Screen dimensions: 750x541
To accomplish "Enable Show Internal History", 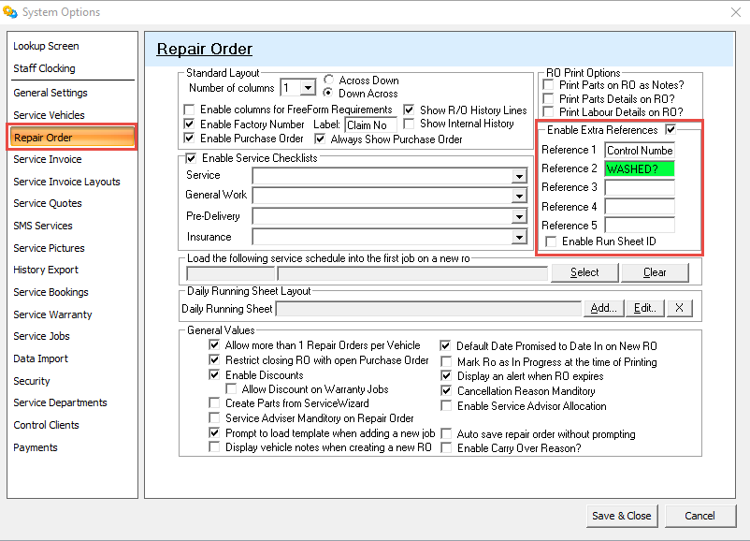I will click(409, 124).
